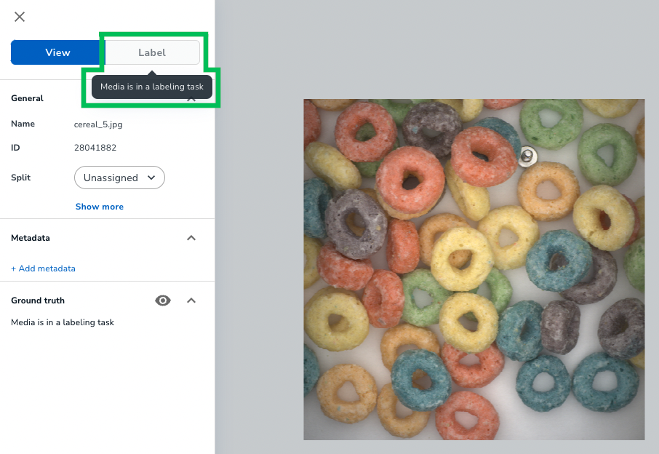Click the Show more link

coord(99,207)
